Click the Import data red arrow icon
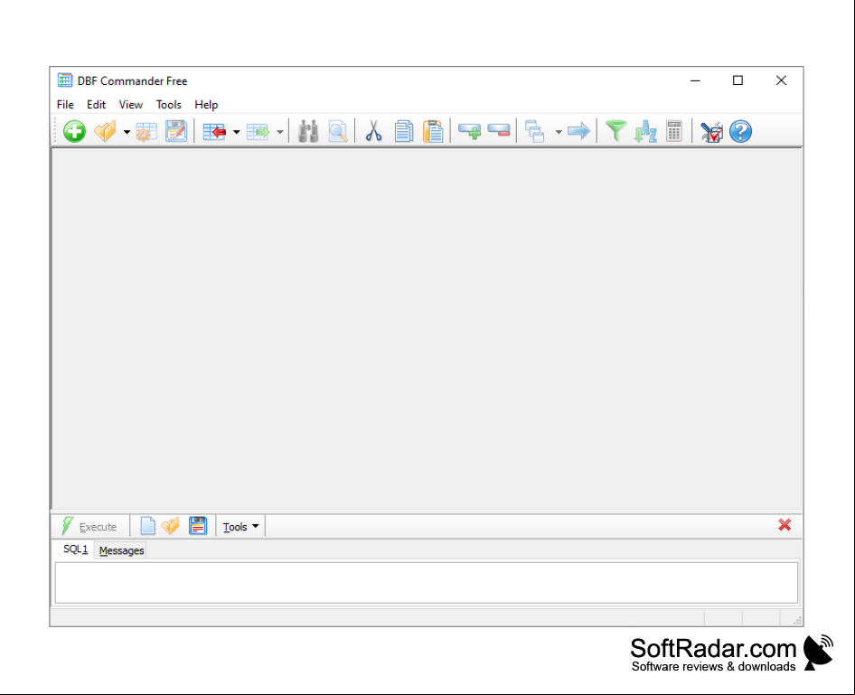 [214, 131]
